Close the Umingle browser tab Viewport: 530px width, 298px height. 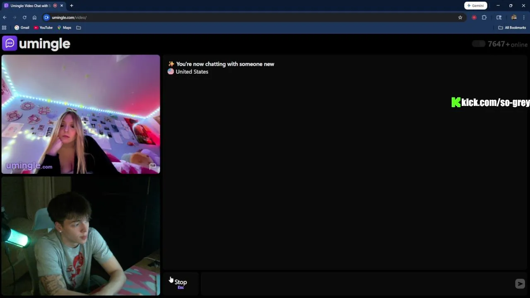point(62,6)
